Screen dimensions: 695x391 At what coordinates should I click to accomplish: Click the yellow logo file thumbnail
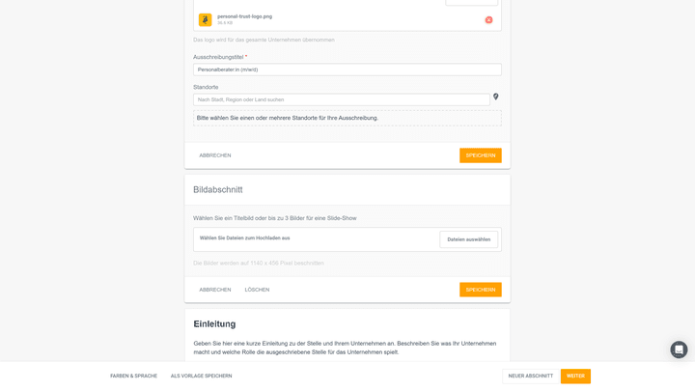tap(205, 19)
